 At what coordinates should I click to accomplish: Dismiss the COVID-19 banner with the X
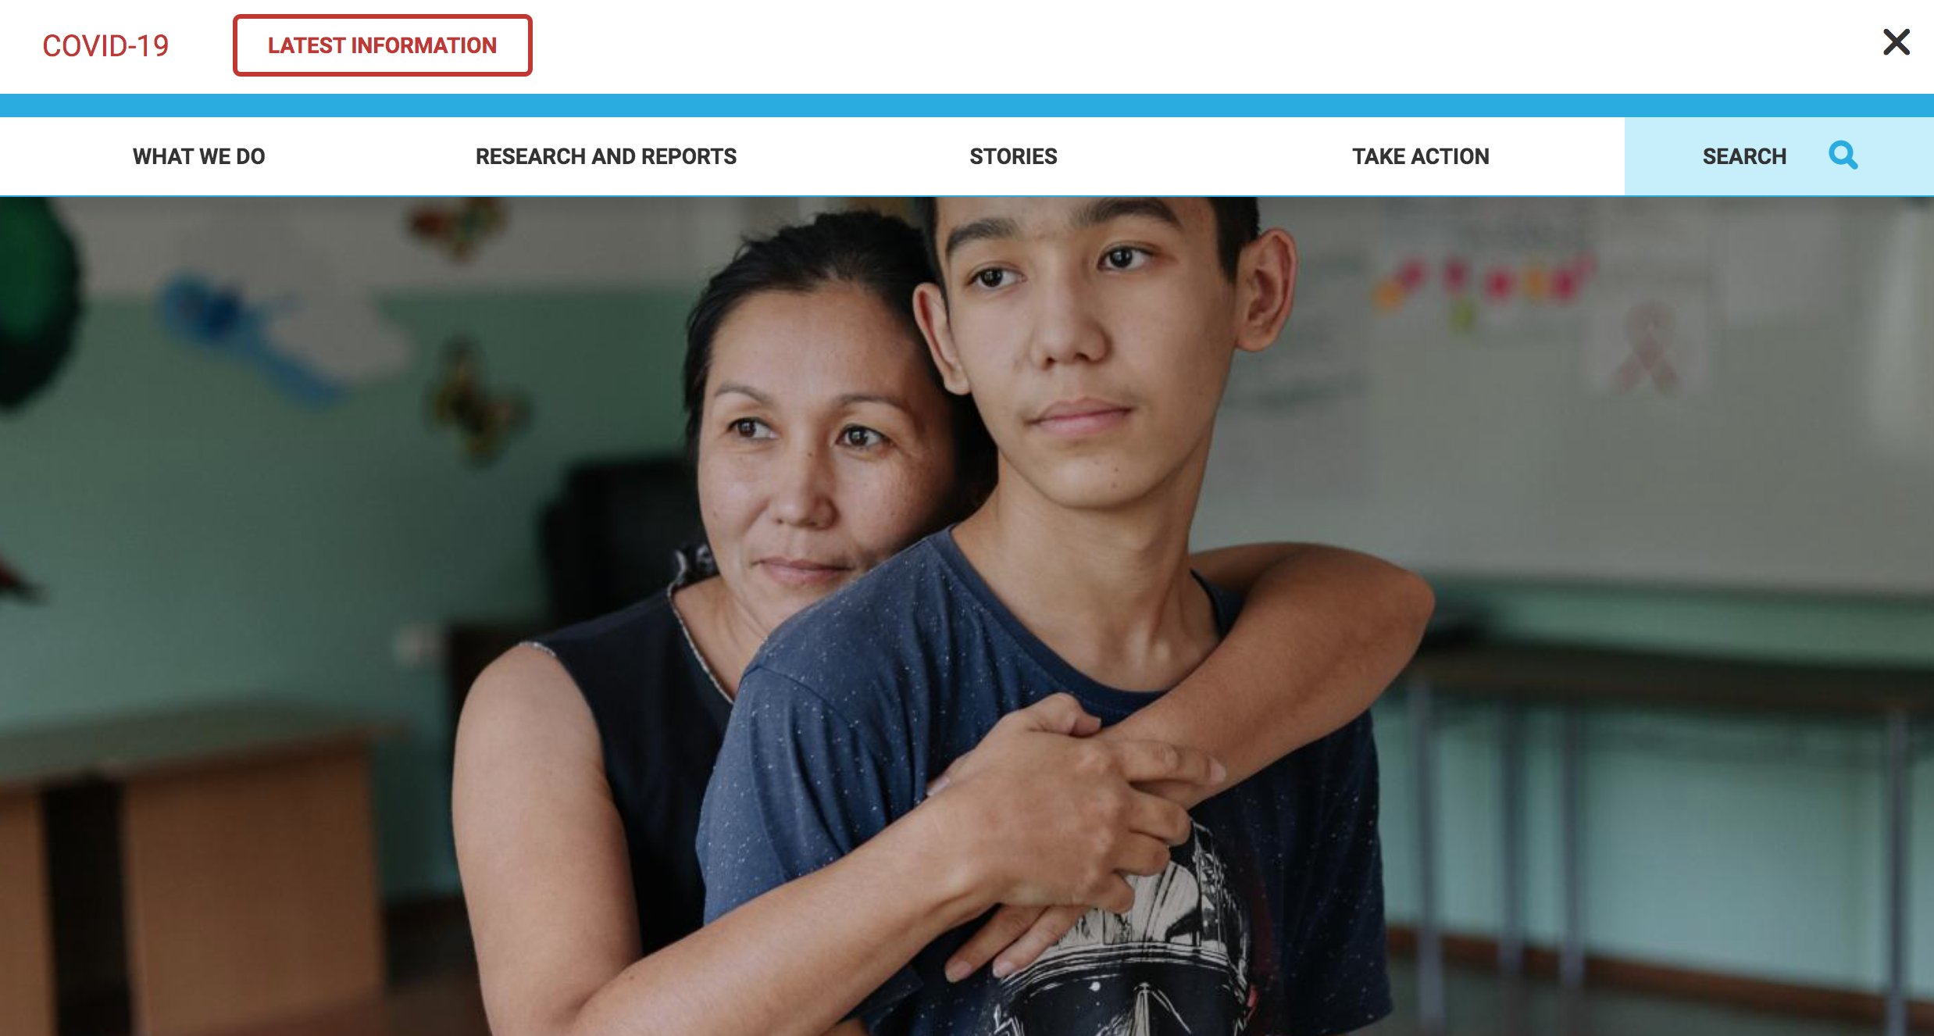(1897, 42)
